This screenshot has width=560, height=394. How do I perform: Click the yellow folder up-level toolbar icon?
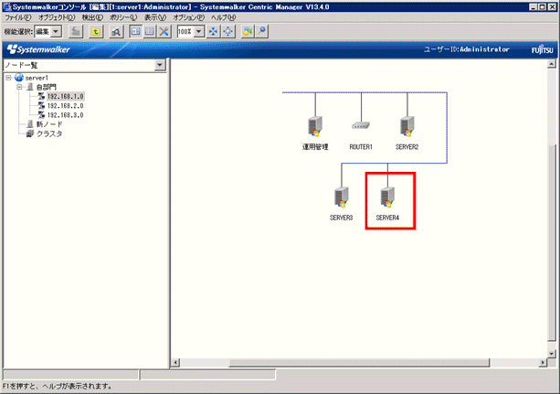[96, 31]
